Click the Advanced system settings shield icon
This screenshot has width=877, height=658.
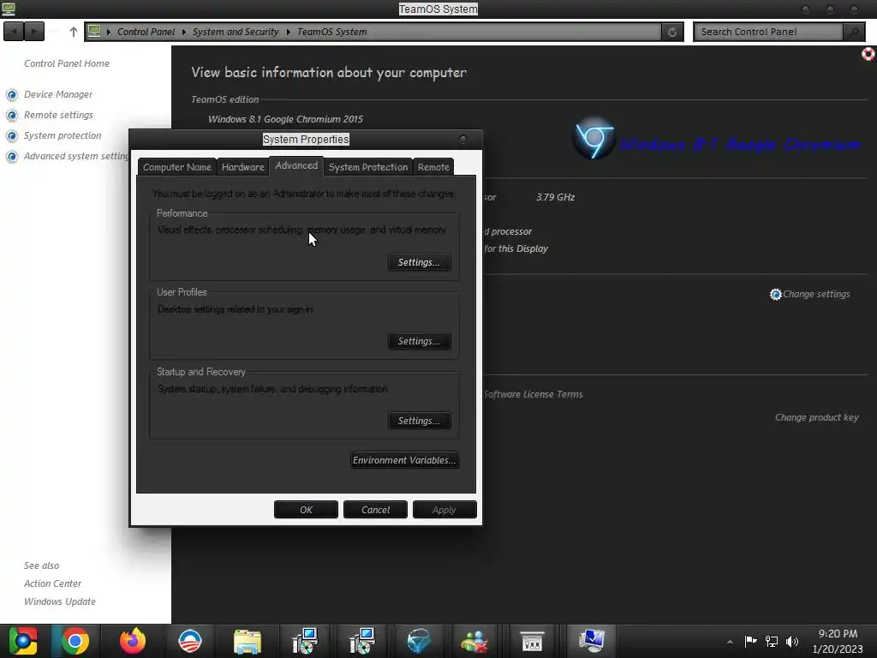click(x=12, y=157)
